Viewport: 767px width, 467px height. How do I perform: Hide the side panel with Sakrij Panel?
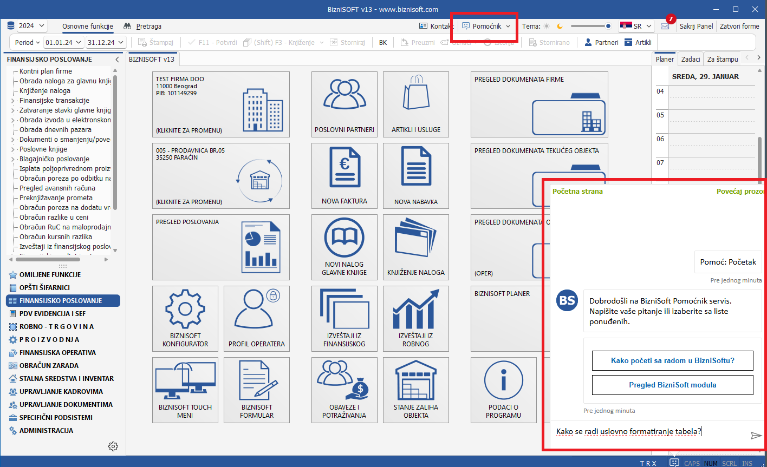(x=696, y=26)
